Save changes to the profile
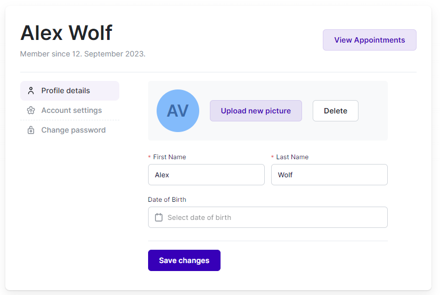 pyautogui.click(x=184, y=260)
